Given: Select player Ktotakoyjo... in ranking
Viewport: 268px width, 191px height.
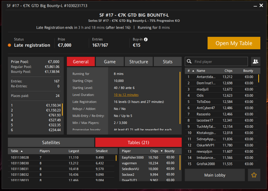Looking at the screenshot, I should click(221, 133).
